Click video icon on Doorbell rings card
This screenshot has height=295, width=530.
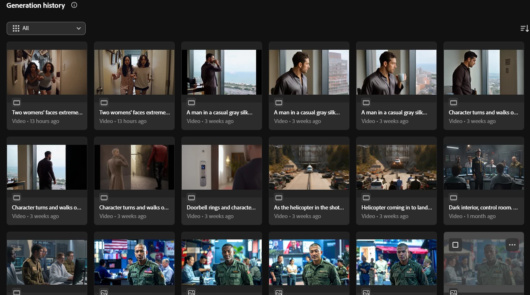tap(191, 197)
